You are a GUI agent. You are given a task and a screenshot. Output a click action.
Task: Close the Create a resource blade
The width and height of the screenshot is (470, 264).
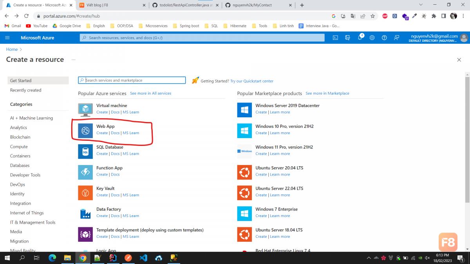pyautogui.click(x=459, y=59)
